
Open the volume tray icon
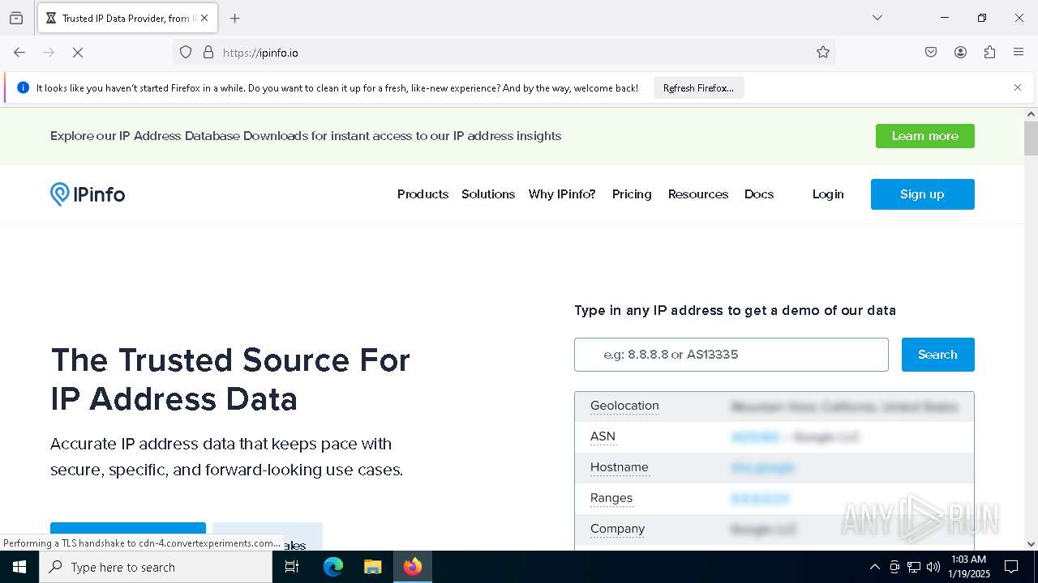point(933,567)
